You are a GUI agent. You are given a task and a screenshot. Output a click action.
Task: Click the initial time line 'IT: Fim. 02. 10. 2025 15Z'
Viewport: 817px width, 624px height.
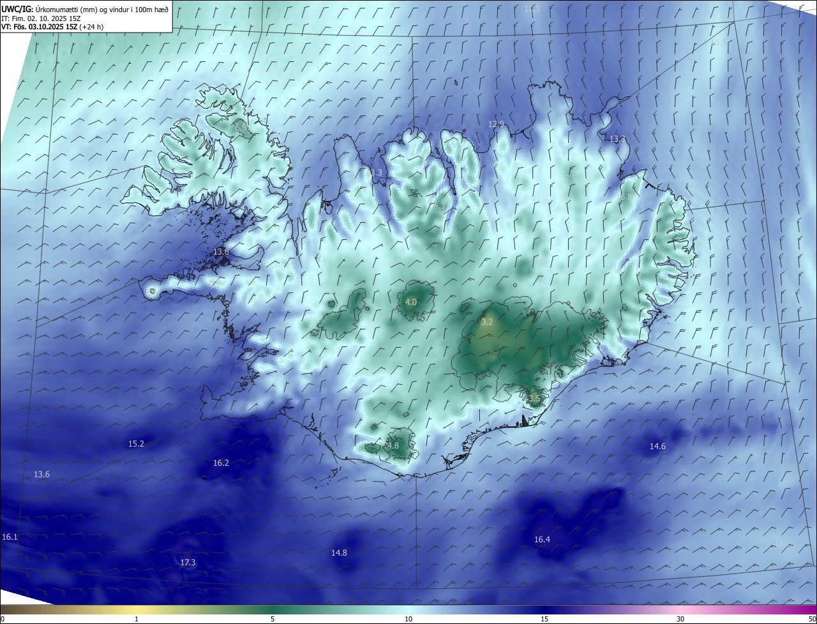(x=41, y=19)
